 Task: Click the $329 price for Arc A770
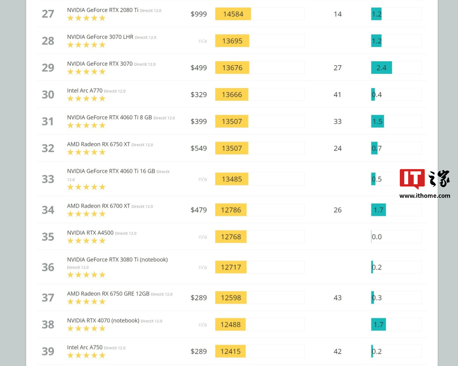[198, 95]
